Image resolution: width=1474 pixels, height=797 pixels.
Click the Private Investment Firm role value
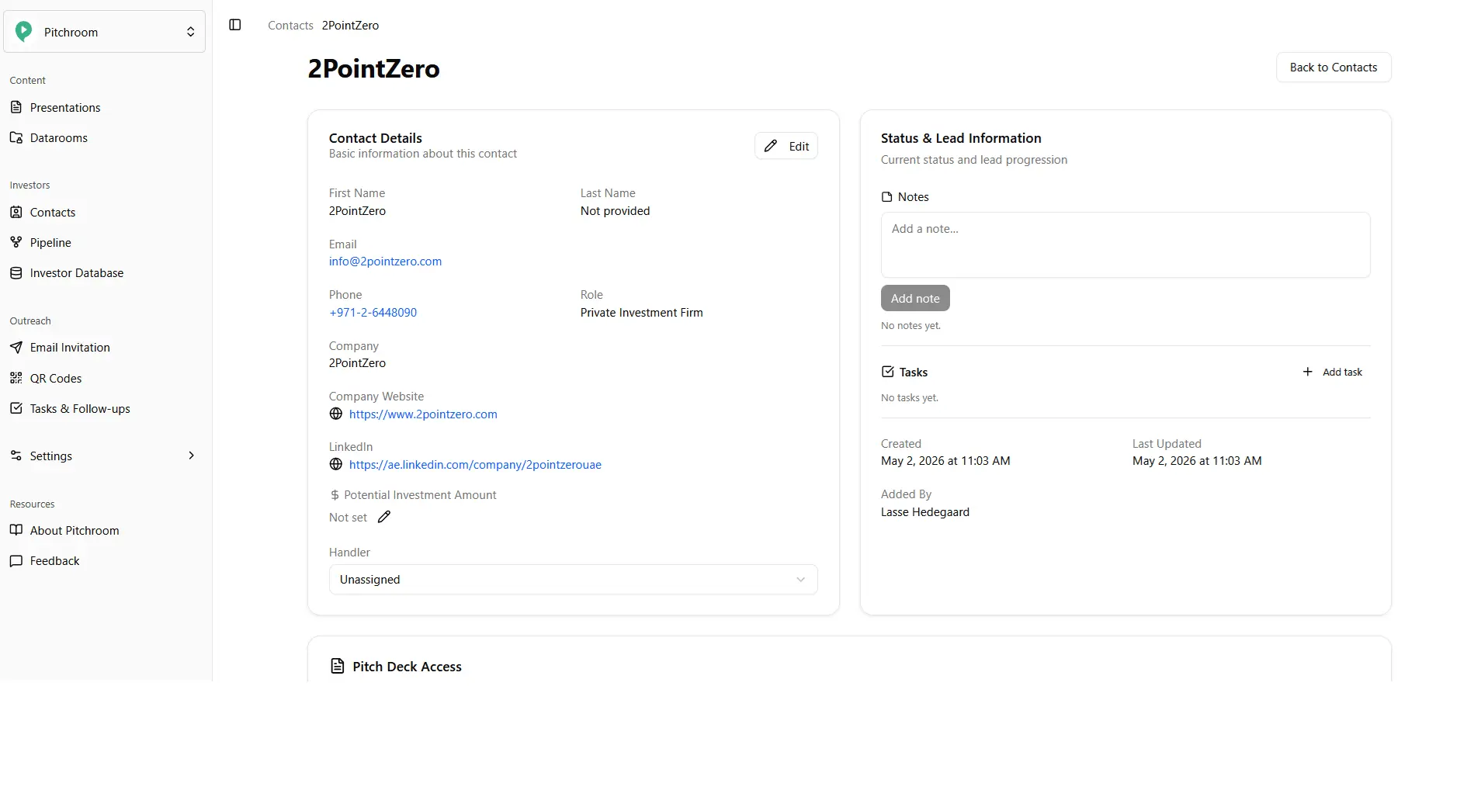tap(641, 313)
